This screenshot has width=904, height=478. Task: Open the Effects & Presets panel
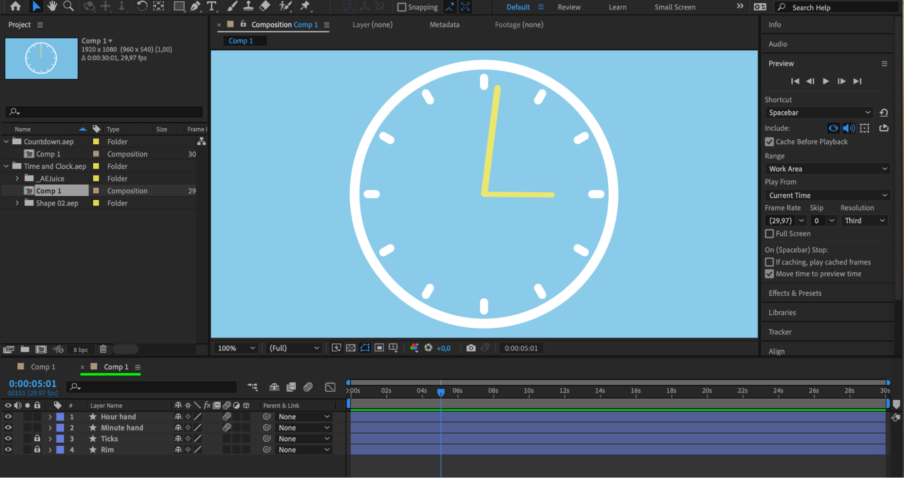[795, 293]
